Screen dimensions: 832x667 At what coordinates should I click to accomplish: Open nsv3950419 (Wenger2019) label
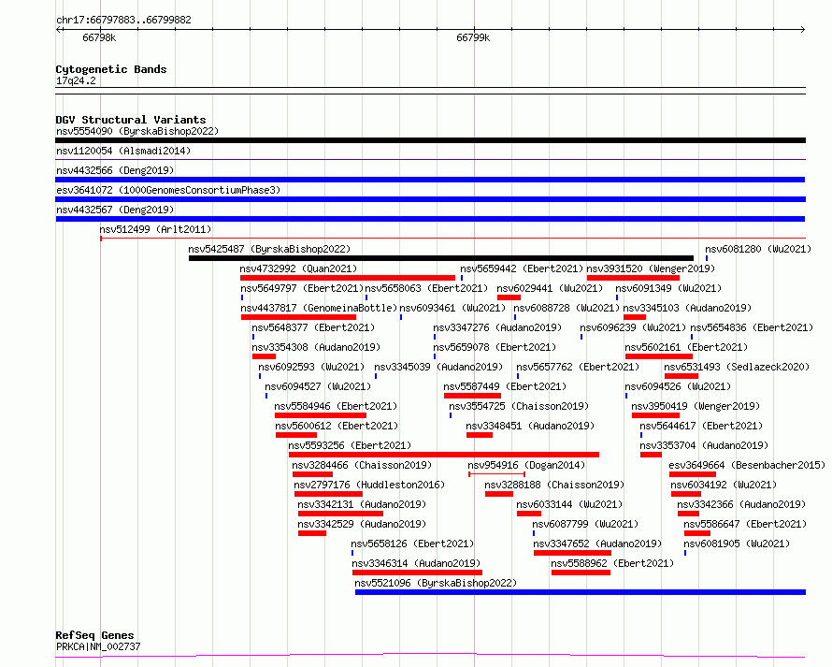click(x=696, y=406)
